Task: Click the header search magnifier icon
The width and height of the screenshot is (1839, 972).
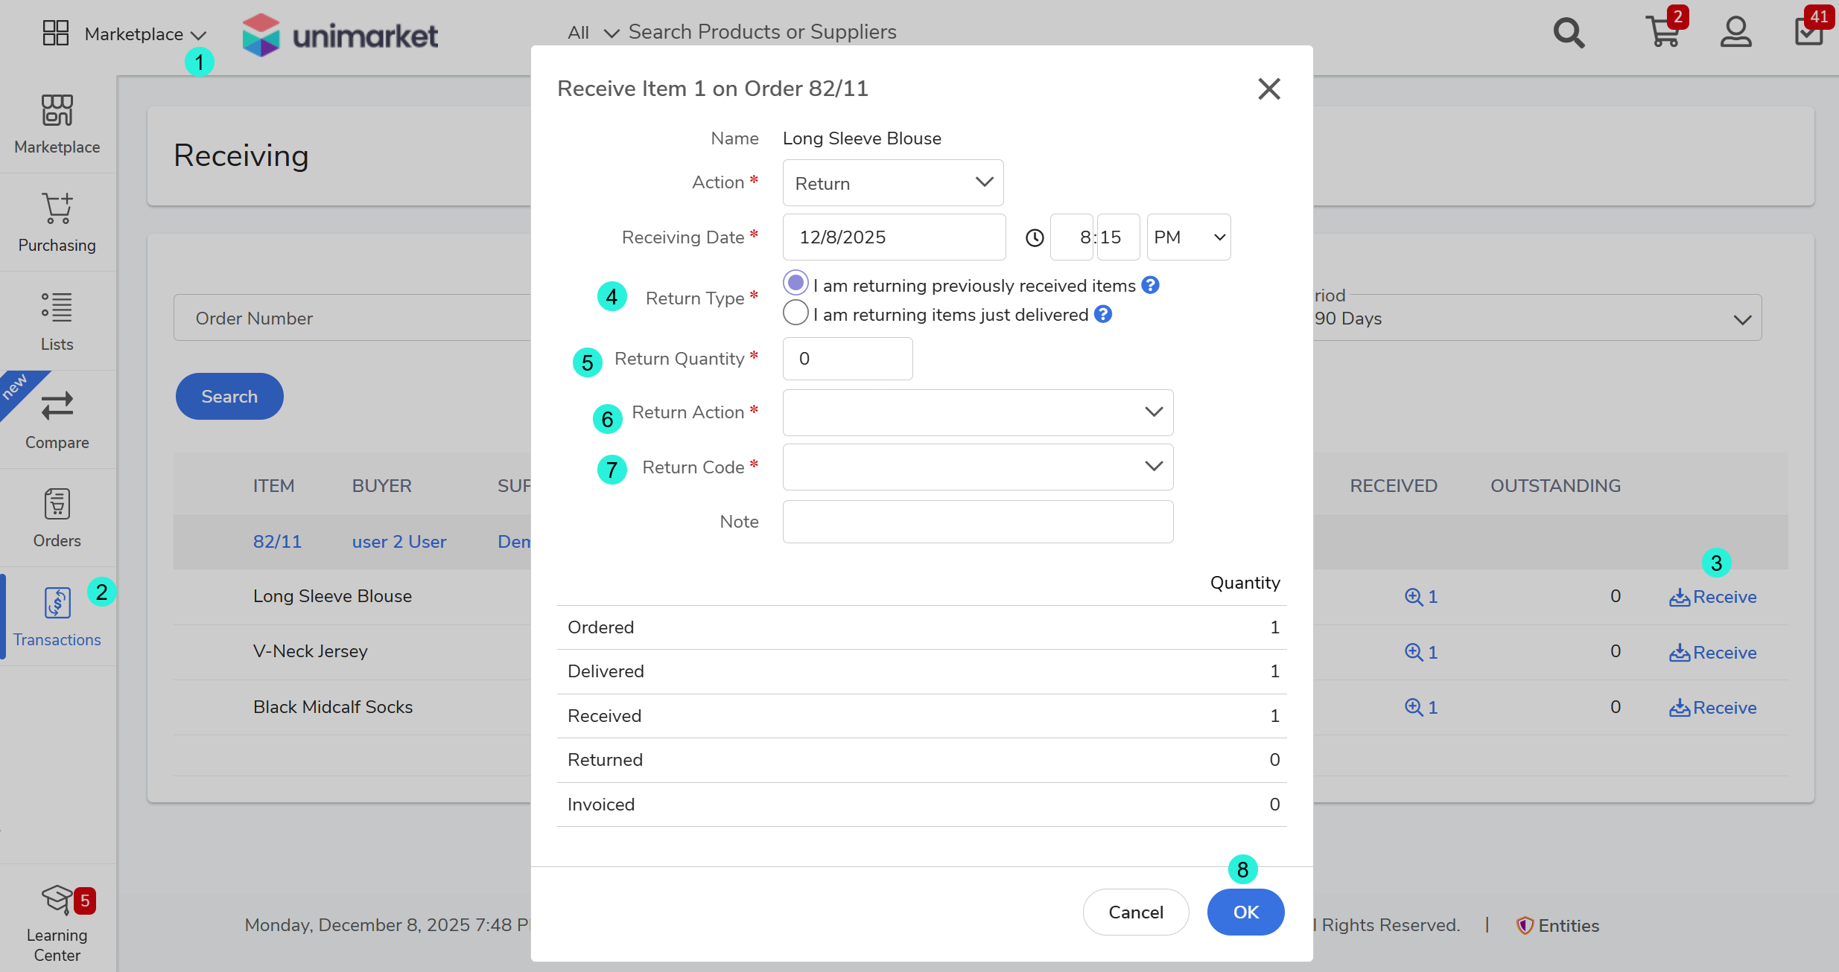Action: pos(1569,33)
